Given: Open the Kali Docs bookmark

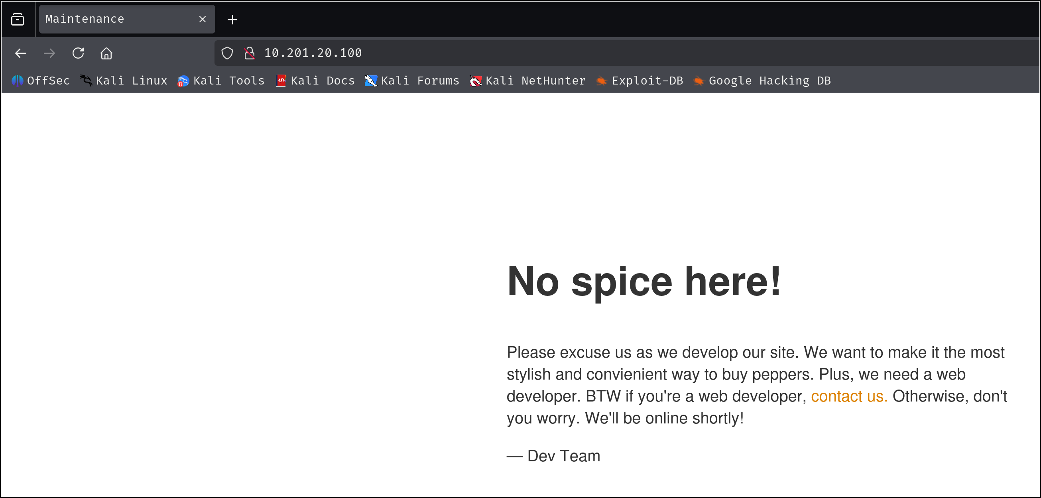Looking at the screenshot, I should (315, 81).
